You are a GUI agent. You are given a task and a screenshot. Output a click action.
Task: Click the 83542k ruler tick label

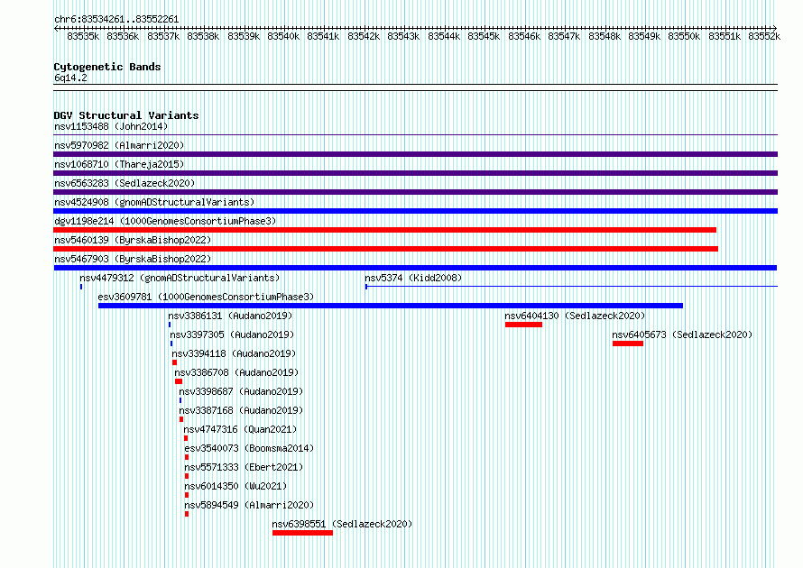pyautogui.click(x=364, y=36)
